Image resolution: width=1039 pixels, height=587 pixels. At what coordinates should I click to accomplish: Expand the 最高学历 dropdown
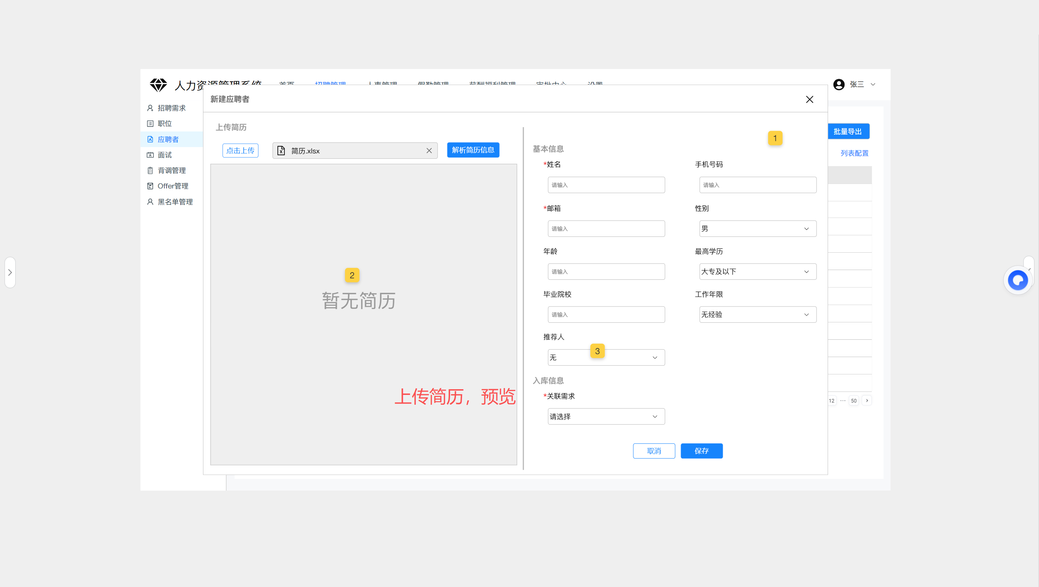758,272
